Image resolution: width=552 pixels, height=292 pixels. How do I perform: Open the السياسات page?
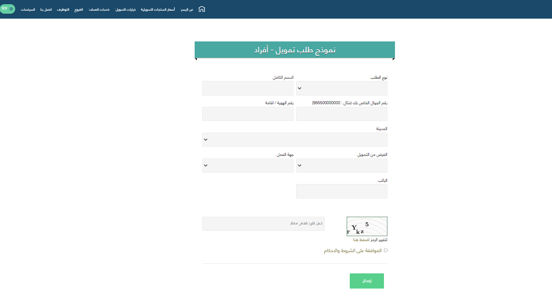pyautogui.click(x=28, y=9)
